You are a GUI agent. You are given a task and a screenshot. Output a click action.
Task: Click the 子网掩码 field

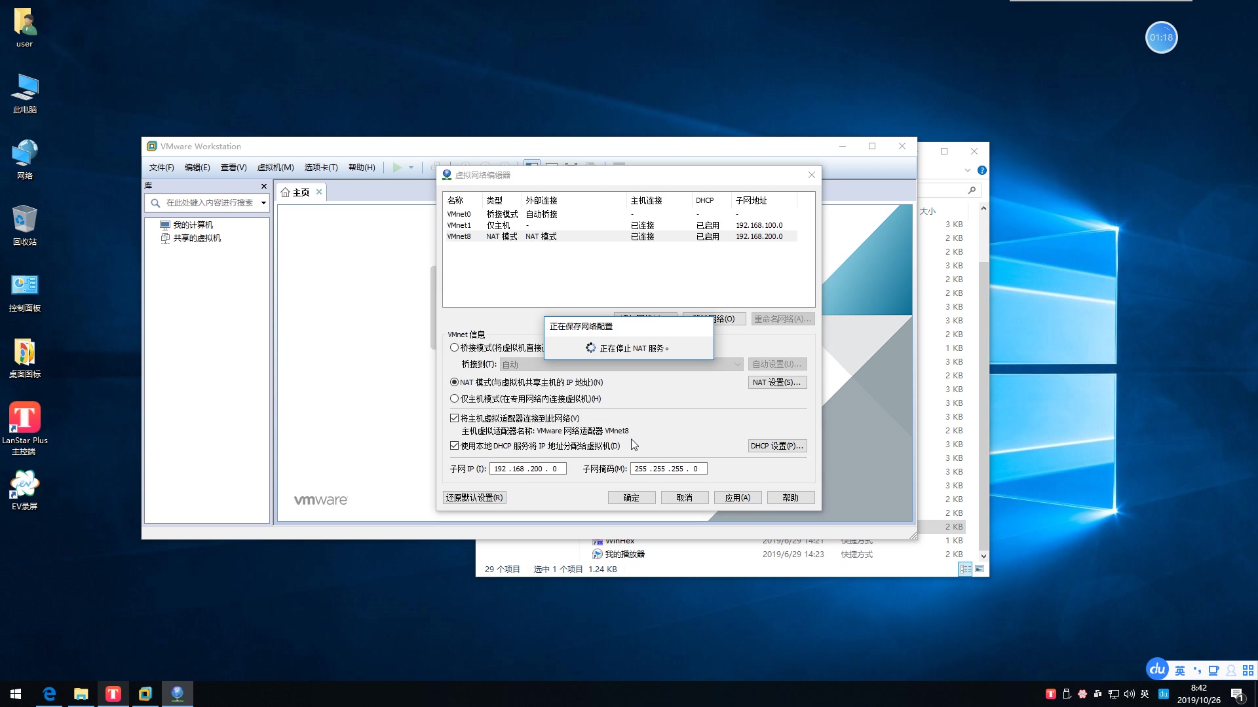[668, 469]
